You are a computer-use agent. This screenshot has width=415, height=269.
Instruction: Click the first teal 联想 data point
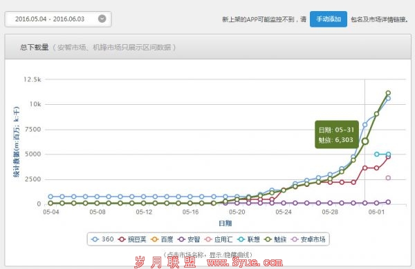(377, 155)
